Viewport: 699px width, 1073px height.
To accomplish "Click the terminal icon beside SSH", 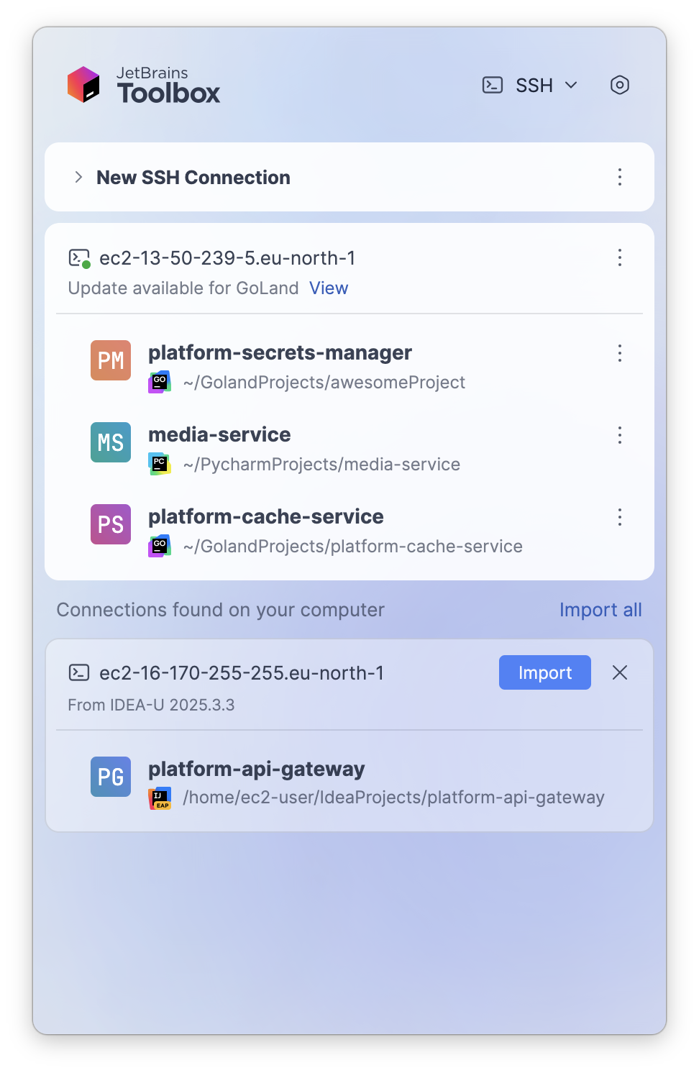I will tap(493, 85).
